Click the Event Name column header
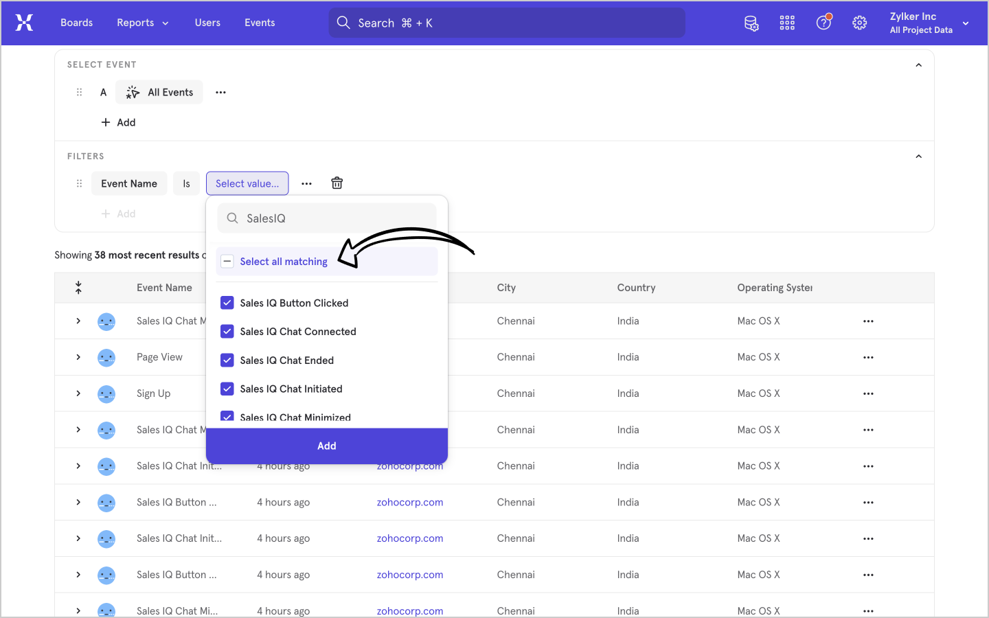 coord(164,288)
